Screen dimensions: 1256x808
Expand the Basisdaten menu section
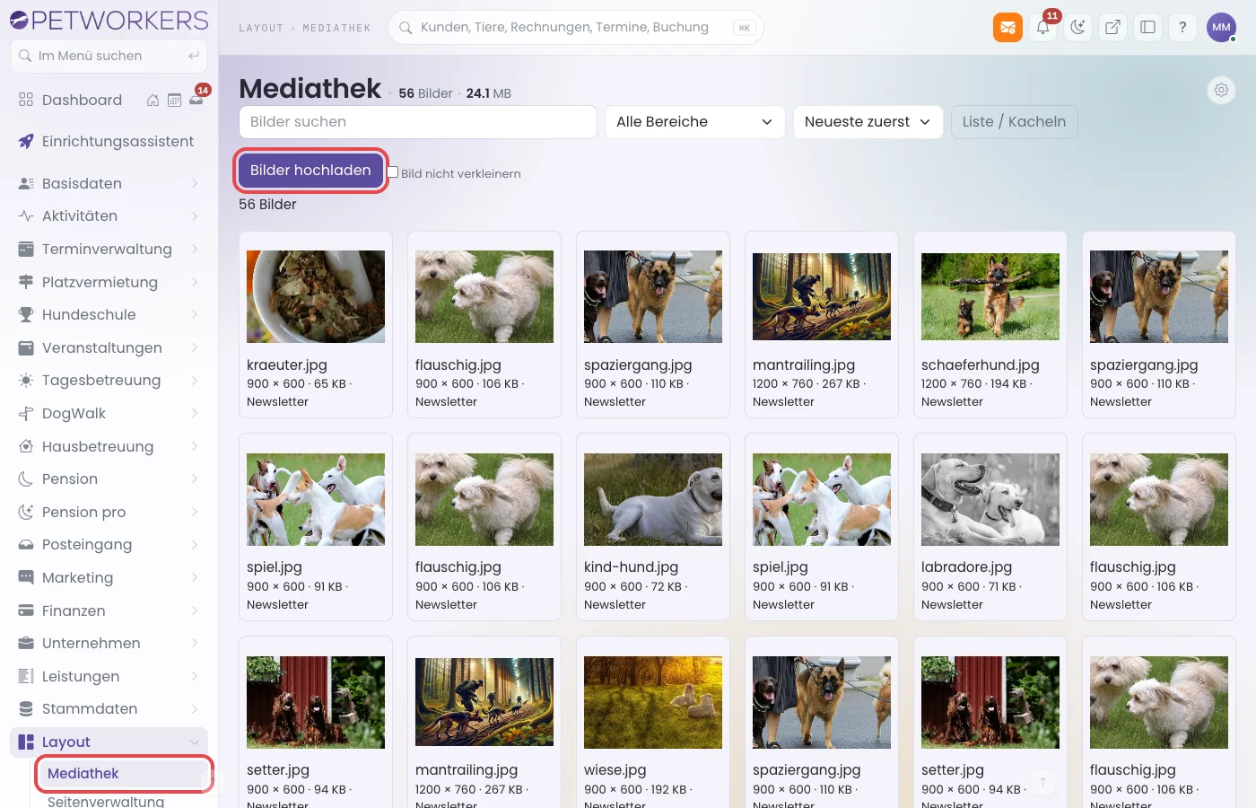(x=109, y=183)
